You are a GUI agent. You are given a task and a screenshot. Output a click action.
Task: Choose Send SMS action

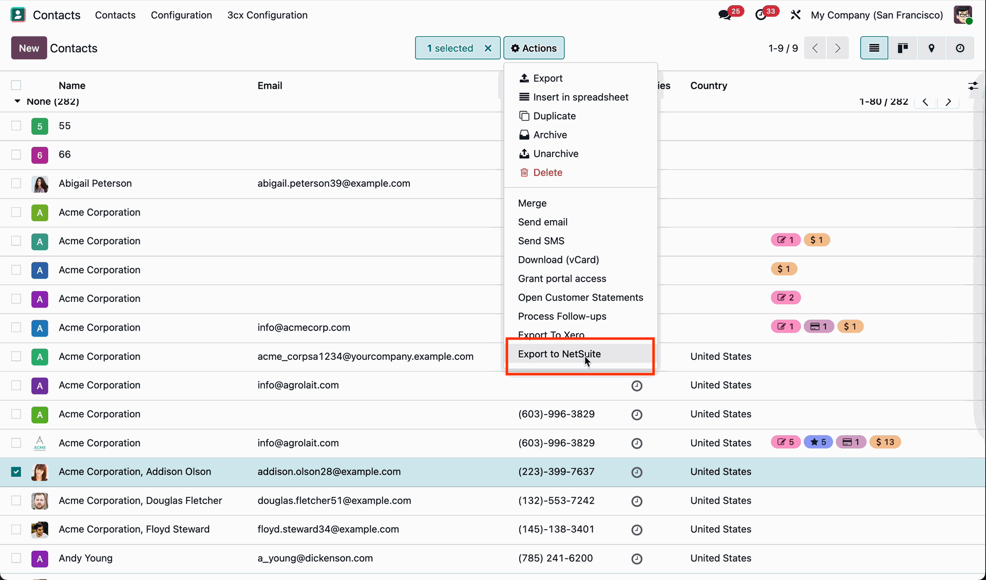pos(581,241)
